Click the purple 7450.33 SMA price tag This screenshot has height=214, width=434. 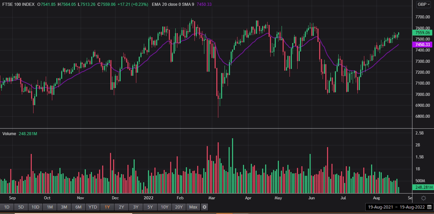423,45
